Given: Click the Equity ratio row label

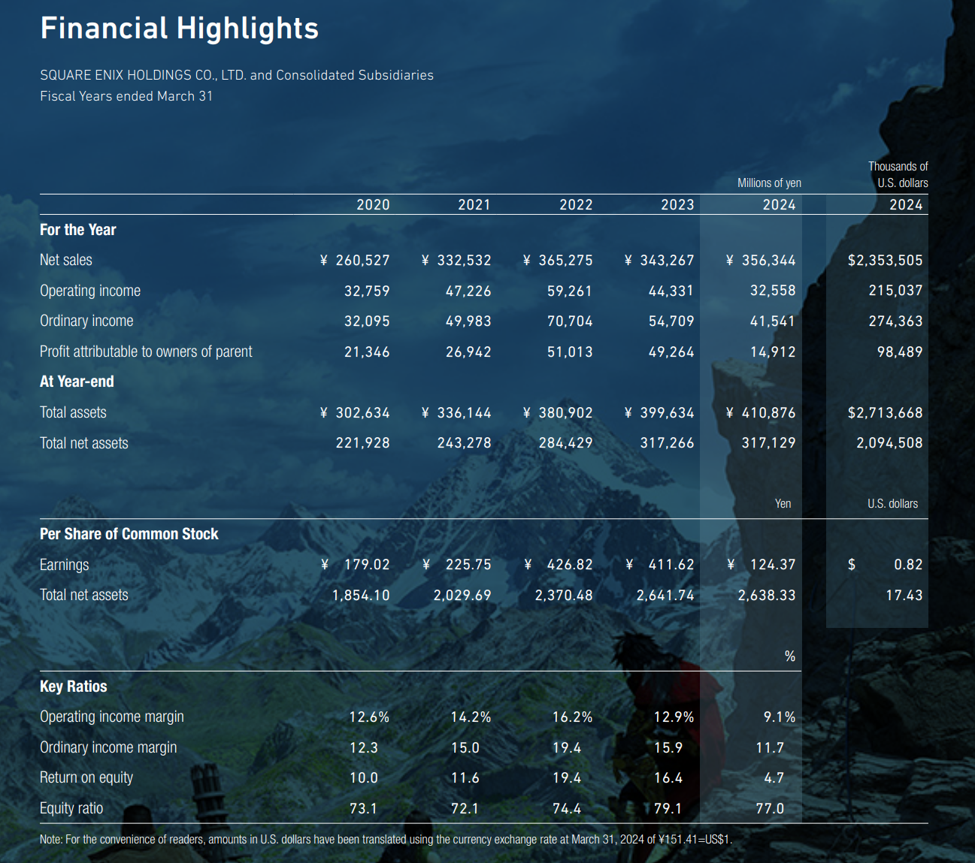Looking at the screenshot, I should (71, 808).
